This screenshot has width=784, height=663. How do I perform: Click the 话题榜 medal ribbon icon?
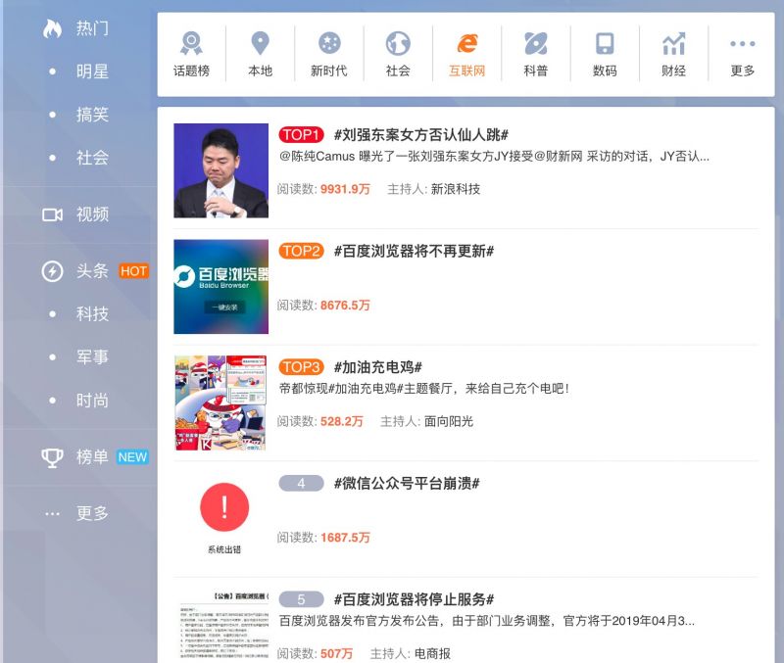[191, 43]
